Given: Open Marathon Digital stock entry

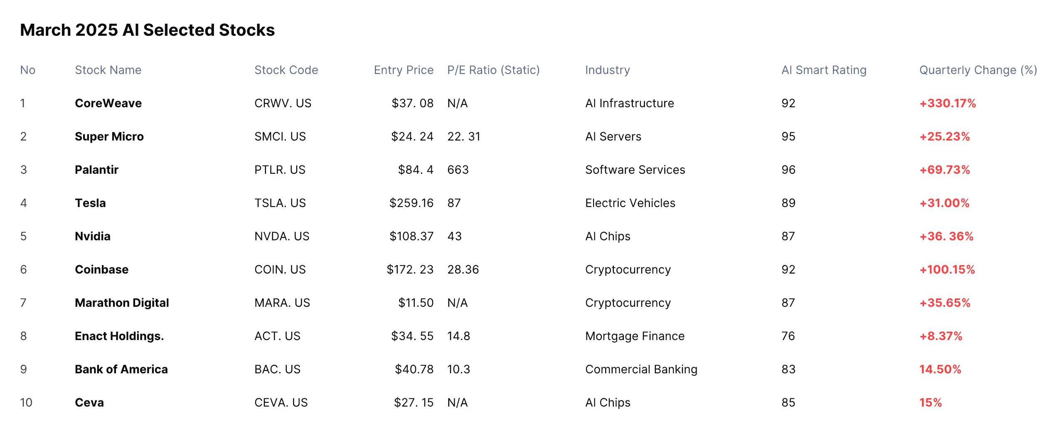Looking at the screenshot, I should coord(122,303).
